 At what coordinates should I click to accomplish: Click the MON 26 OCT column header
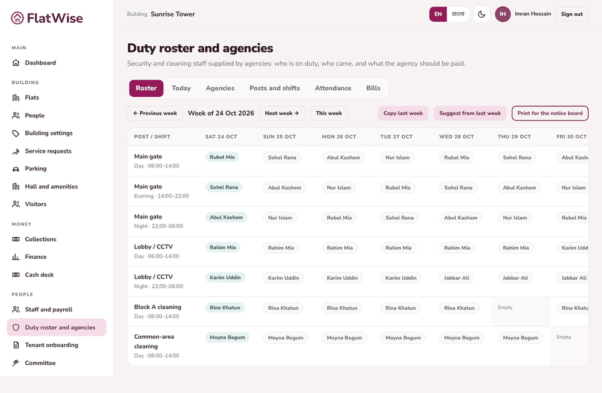point(339,137)
